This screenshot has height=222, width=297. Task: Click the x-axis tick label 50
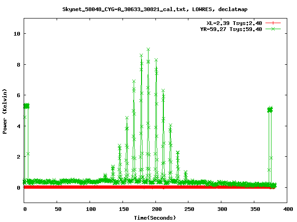[58, 209]
